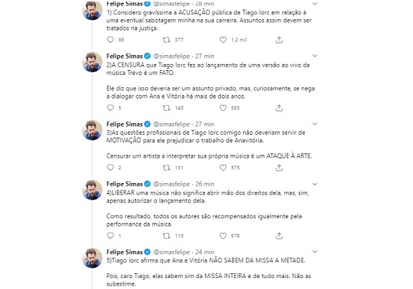The width and height of the screenshot is (413, 289).
Task: Reply to the MOTIVAÇÃO tweet with 2 replies
Action: tap(110, 167)
